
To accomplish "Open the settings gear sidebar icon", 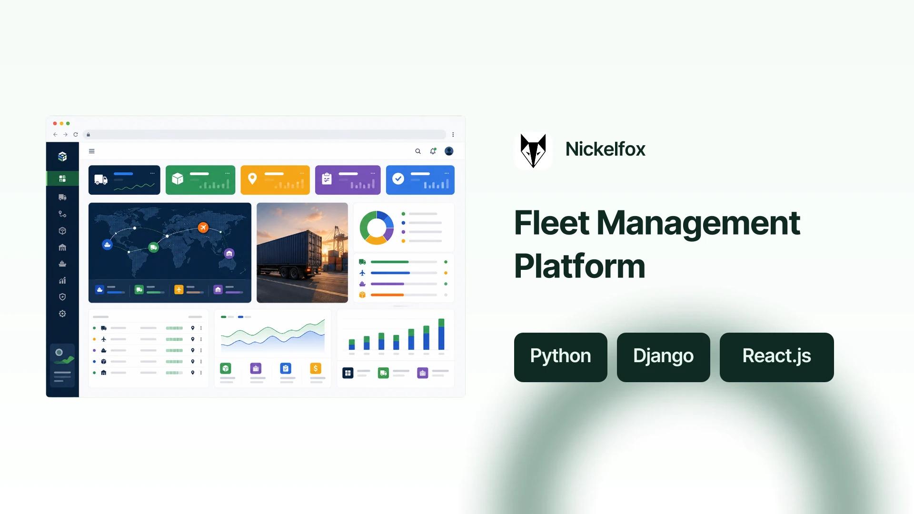I will pos(62,314).
